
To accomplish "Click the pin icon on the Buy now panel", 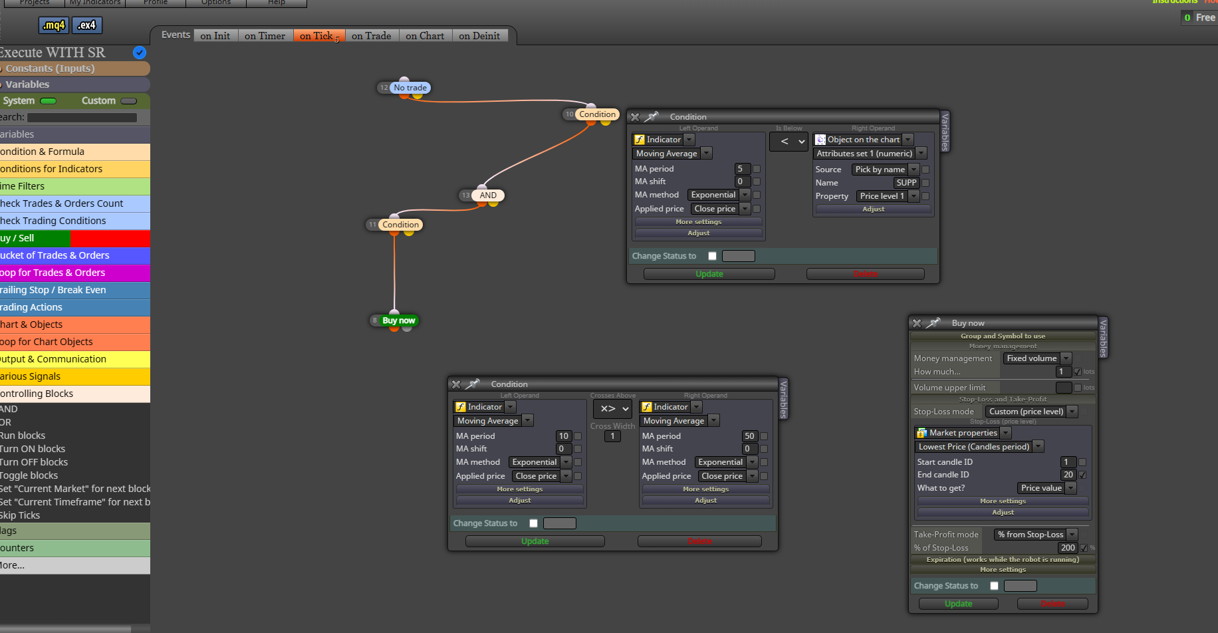I will [x=934, y=322].
